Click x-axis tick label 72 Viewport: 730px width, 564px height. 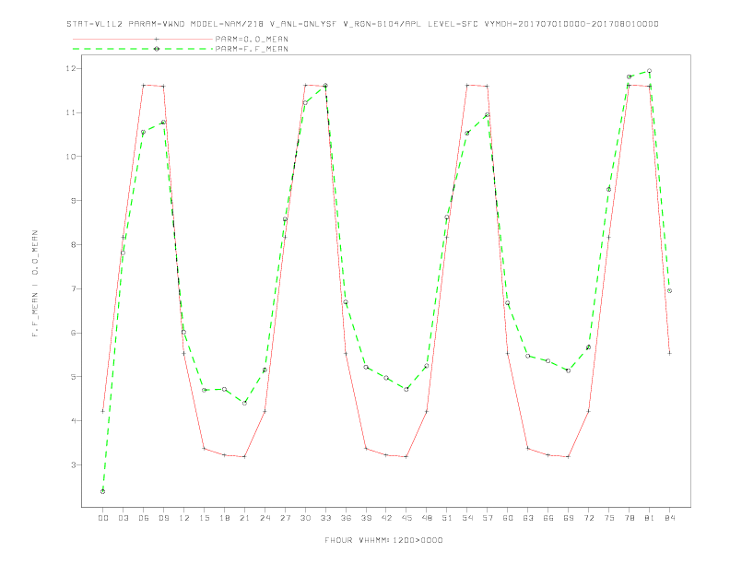pos(588,518)
